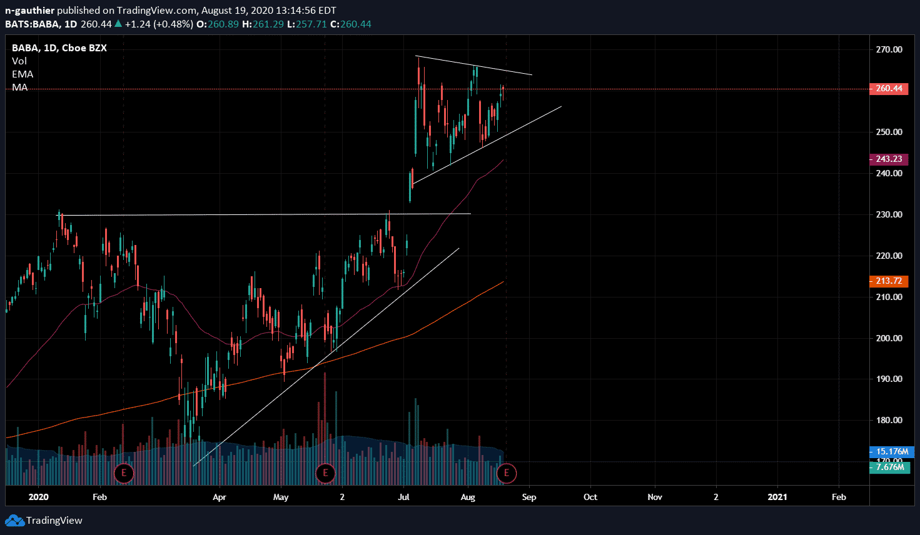Click the +1.24 (+0.48%) change value
Screen dimensions: 920x535
[x=159, y=24]
